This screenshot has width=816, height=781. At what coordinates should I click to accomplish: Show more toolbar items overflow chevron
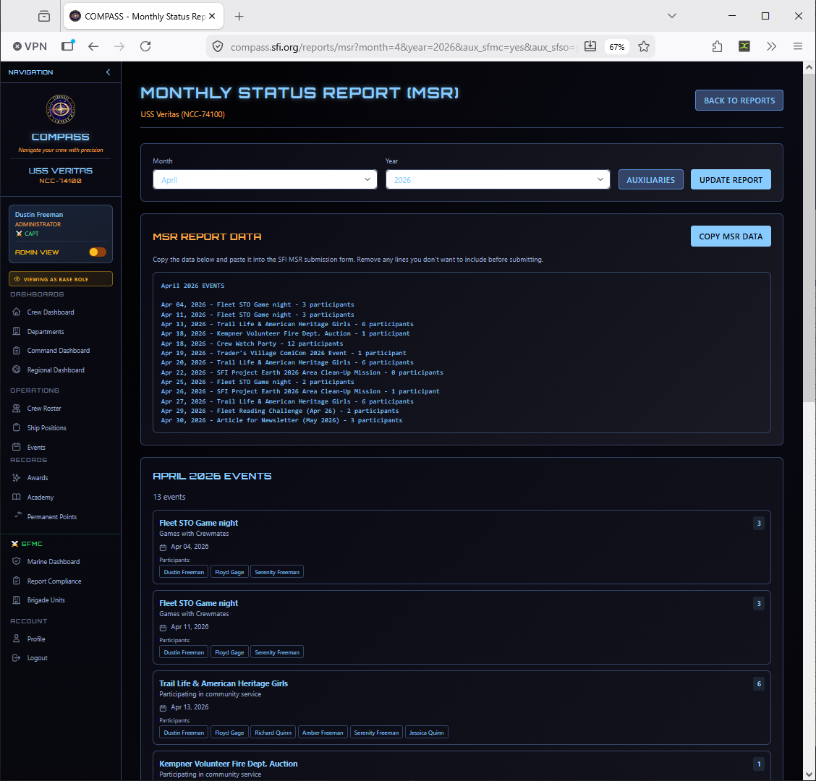771,46
